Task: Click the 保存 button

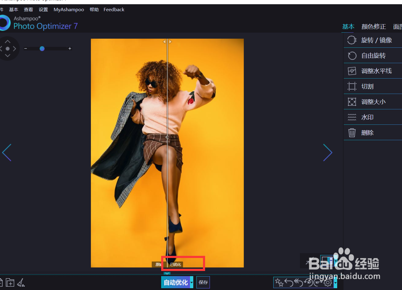Action: [203, 282]
